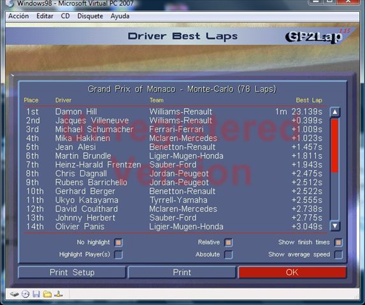Click the shared folder icon in status bar
Screen dimensions: 365x305
pos(47,294)
